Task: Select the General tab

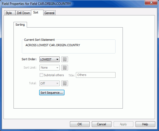Action: pos(49,13)
